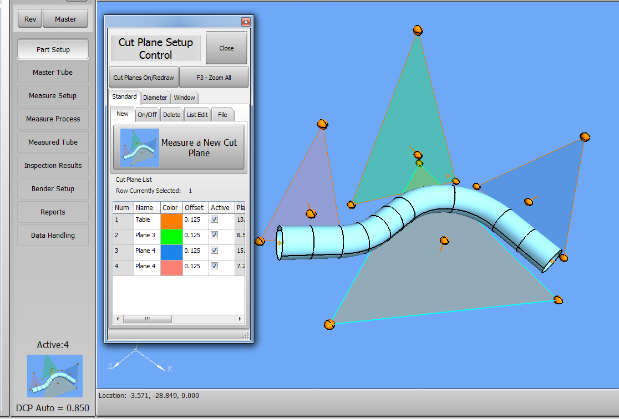Image resolution: width=619 pixels, height=419 pixels.
Task: Open the On/Off tab
Action: point(148,115)
